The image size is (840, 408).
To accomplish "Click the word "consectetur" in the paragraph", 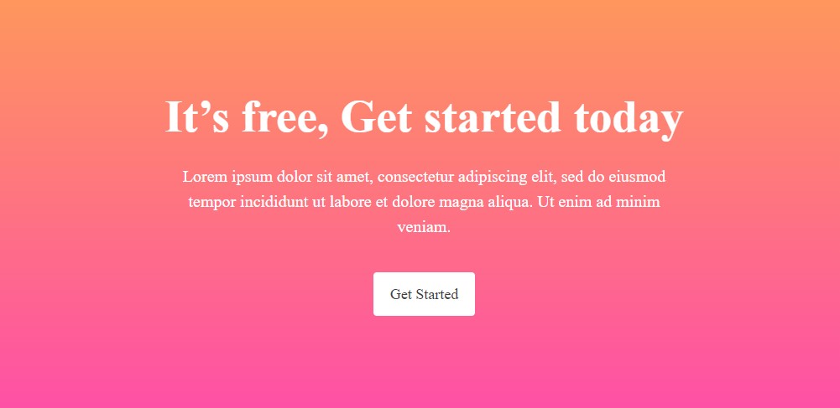I will (x=415, y=177).
